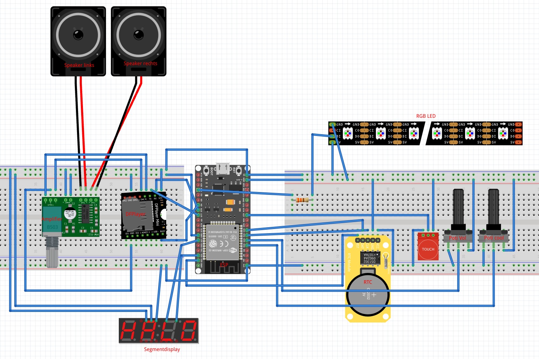The width and height of the screenshot is (539, 359).
Task: Click the Segmentdisplay text label
Action: [x=162, y=349]
